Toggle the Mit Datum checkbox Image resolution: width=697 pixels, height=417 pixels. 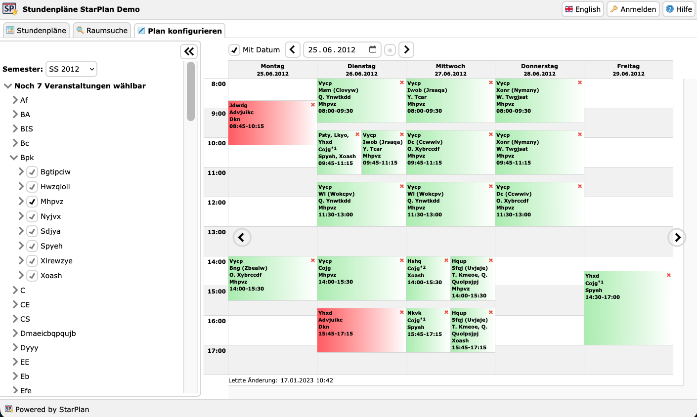point(234,50)
